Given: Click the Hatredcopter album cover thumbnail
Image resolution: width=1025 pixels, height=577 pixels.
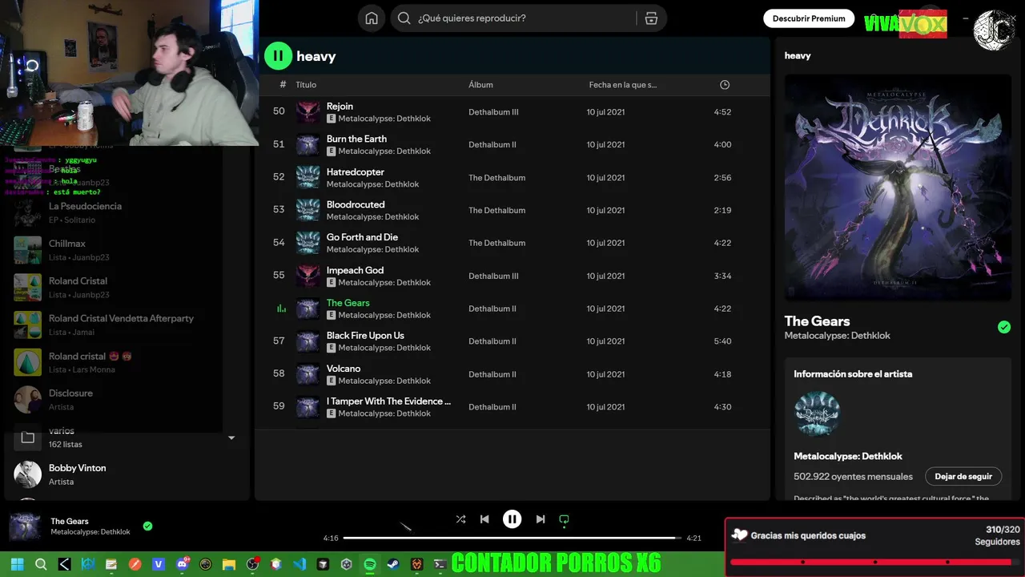Looking at the screenshot, I should pos(308,178).
